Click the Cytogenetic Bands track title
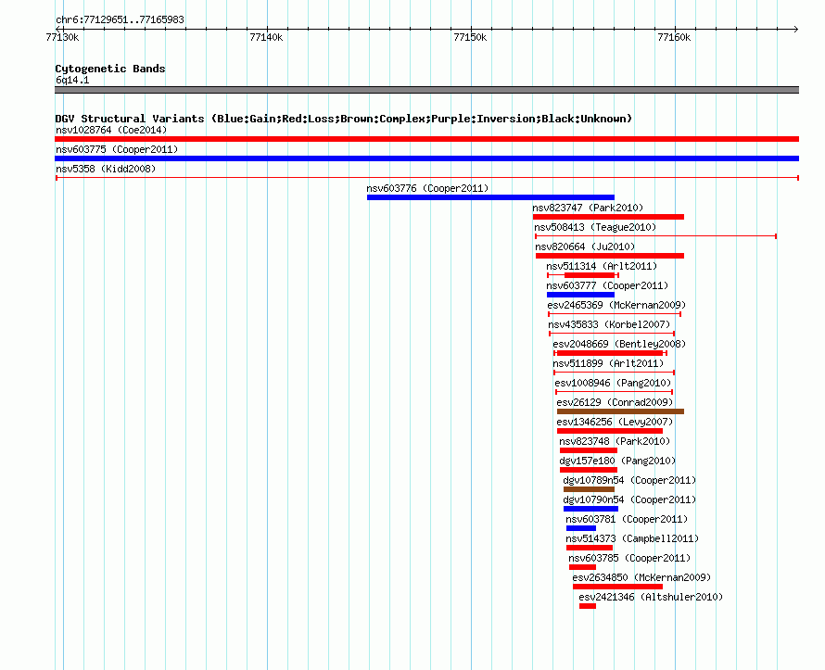 pyautogui.click(x=110, y=69)
